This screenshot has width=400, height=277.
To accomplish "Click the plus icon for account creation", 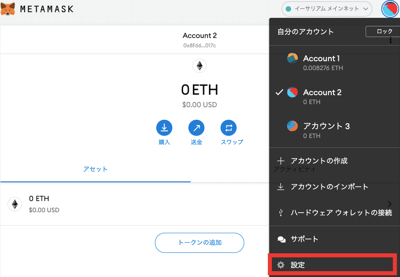I will coord(281,160).
